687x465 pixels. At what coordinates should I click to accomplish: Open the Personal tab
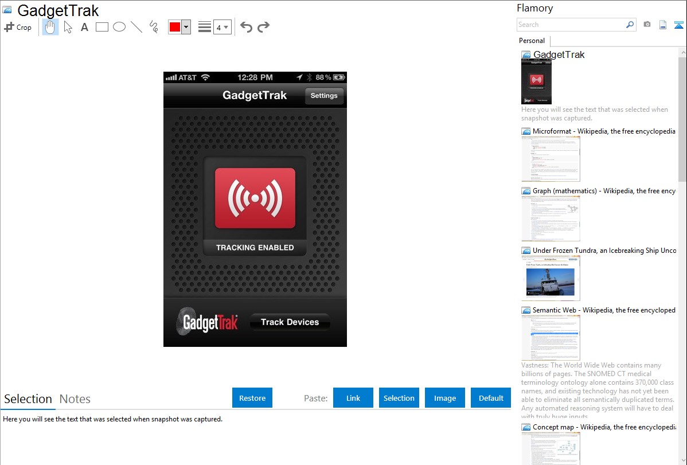(x=532, y=41)
